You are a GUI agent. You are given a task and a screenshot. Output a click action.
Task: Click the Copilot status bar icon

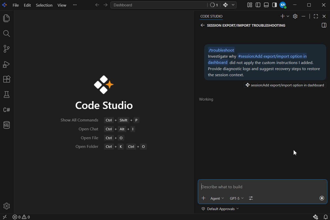pyautogui.click(x=316, y=217)
